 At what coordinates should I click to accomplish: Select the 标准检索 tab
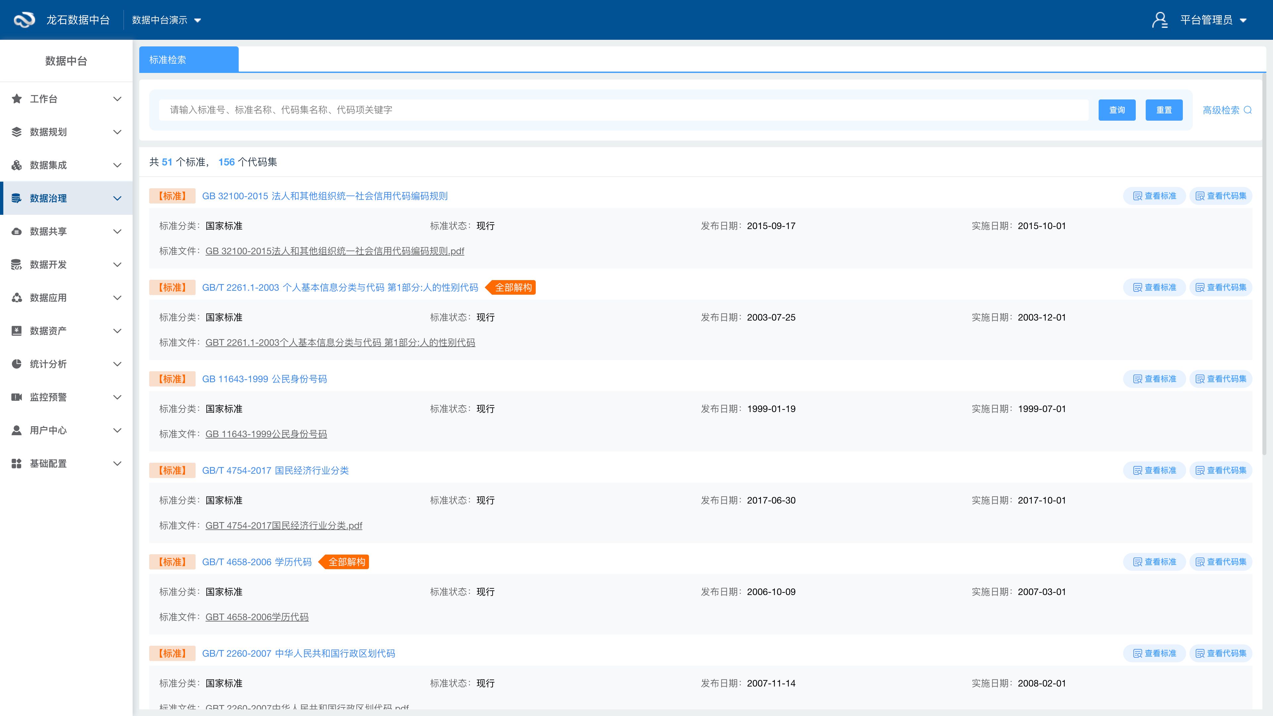click(x=188, y=60)
